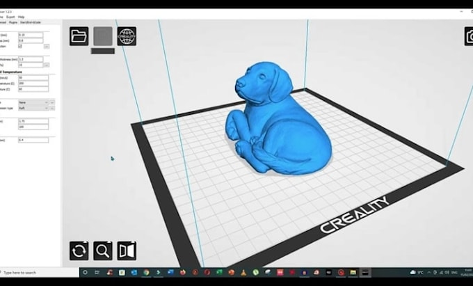Open Google Chrome from the taskbar
Image resolution: width=473 pixels, height=286 pixels.
point(146,272)
